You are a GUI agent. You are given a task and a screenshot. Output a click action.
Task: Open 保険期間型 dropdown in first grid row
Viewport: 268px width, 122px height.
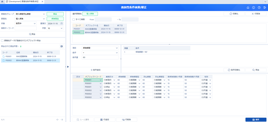tap(139, 80)
